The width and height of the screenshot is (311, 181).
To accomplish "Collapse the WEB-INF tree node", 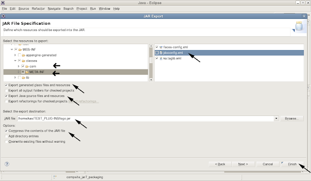I will [12, 49].
